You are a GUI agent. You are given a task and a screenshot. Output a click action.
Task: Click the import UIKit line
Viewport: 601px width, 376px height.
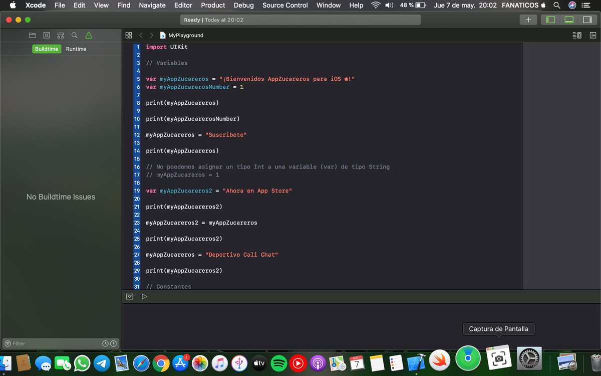click(167, 47)
